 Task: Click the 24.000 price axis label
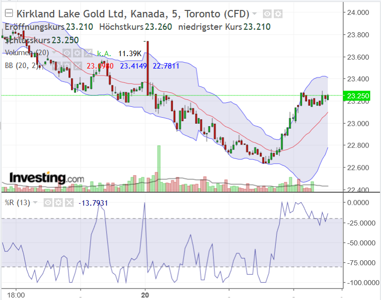click(358, 12)
